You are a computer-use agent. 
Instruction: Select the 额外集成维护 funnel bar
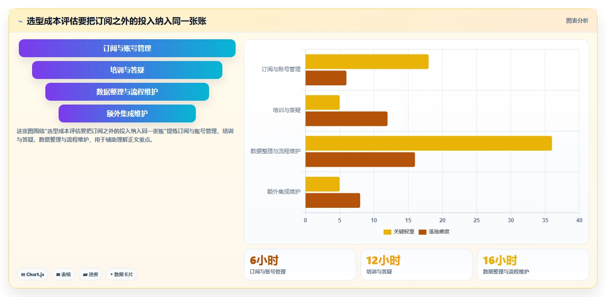[x=127, y=114]
